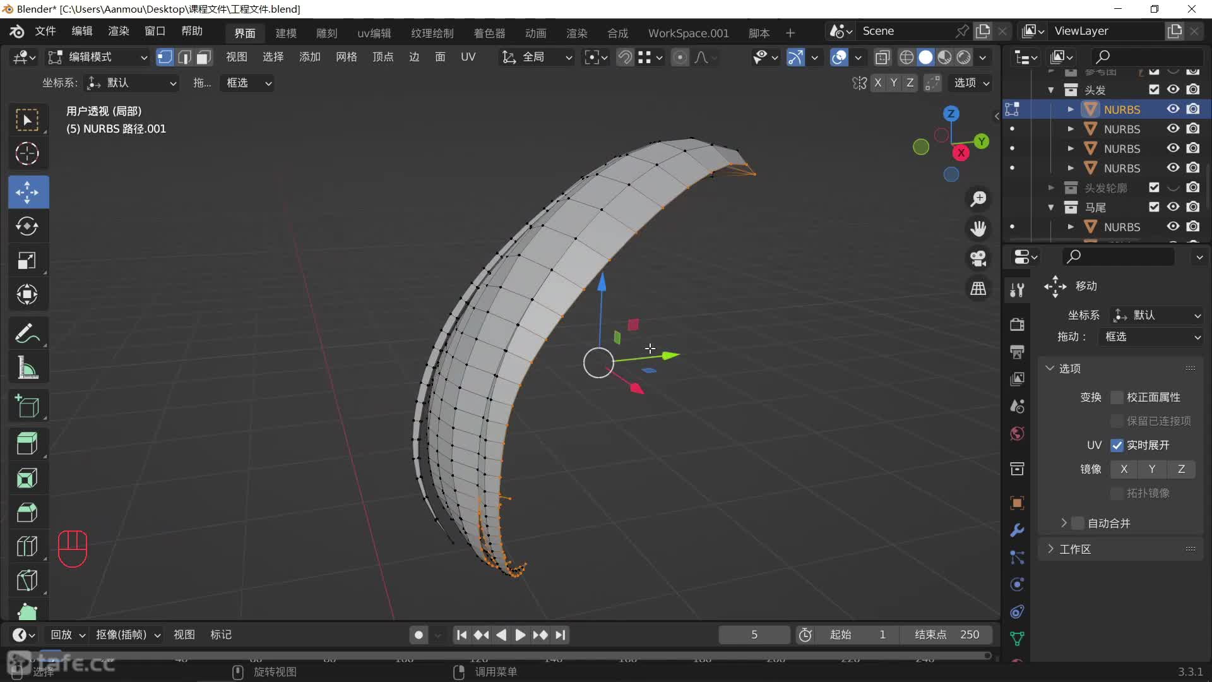
Task: Expand the 头发轮廓 collection
Action: [x=1051, y=188]
